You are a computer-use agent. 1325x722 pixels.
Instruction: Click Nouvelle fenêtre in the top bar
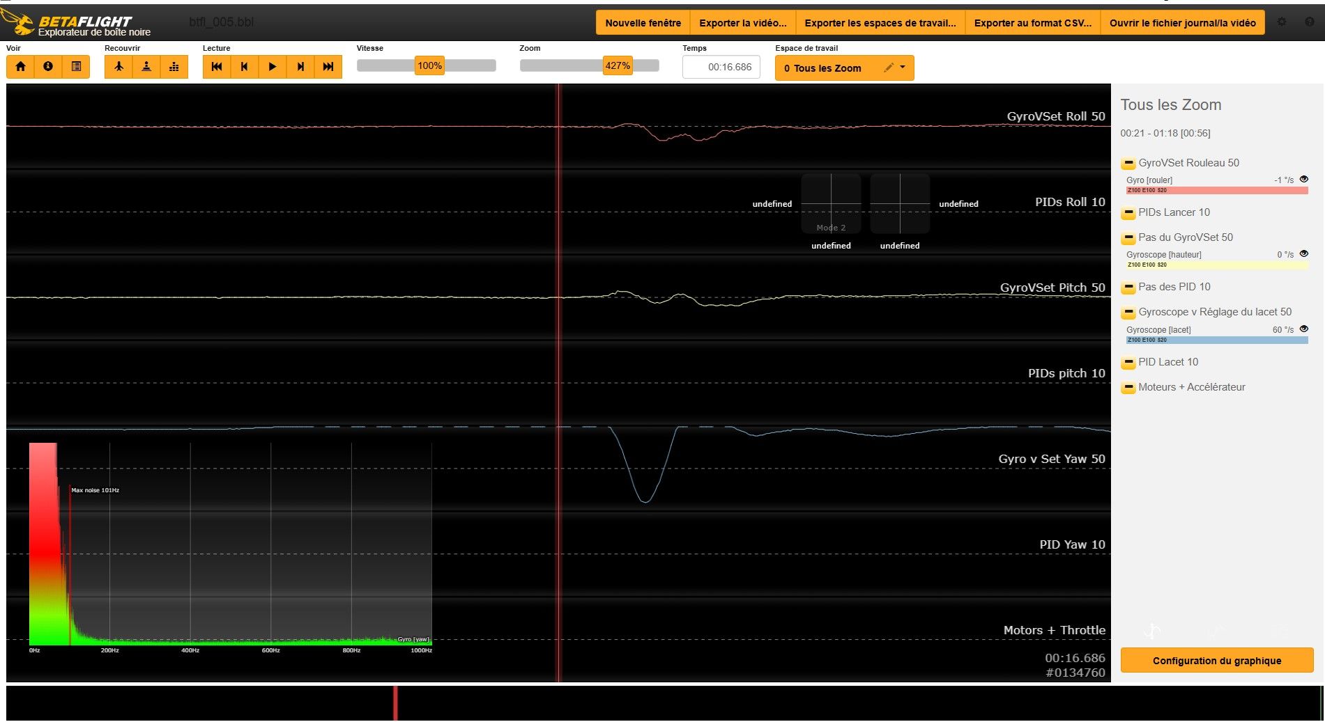point(643,23)
